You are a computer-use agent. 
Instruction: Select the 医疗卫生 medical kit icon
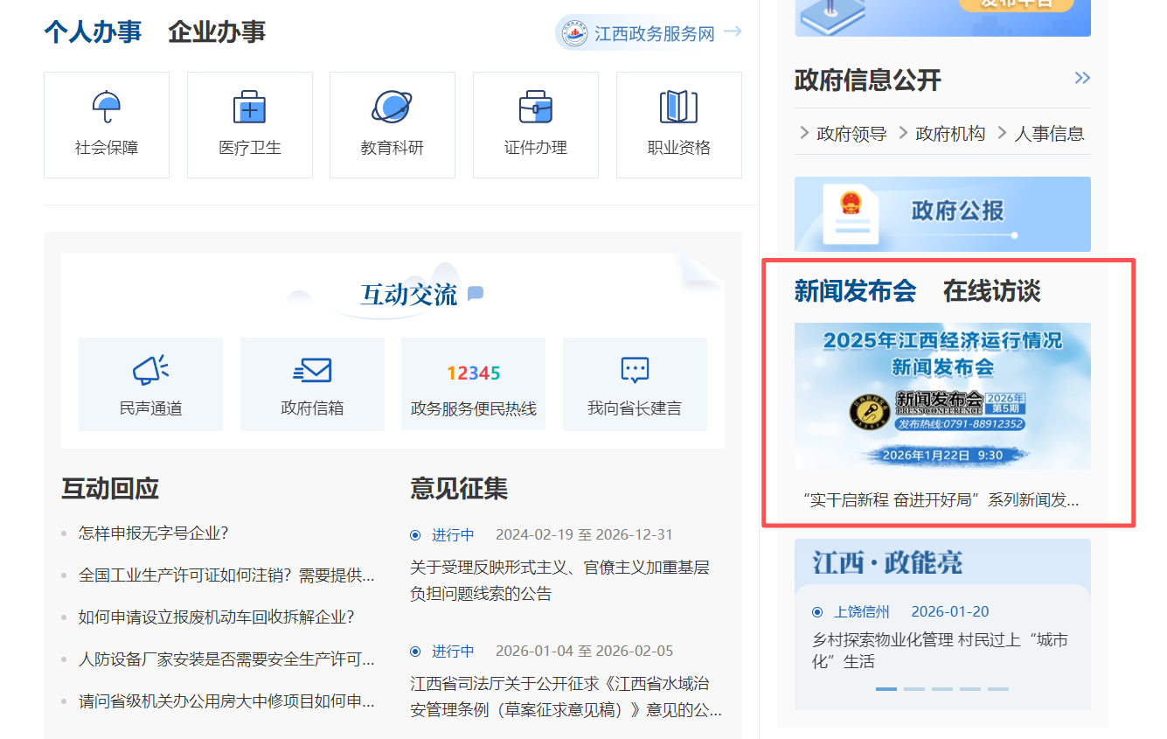pyautogui.click(x=249, y=107)
